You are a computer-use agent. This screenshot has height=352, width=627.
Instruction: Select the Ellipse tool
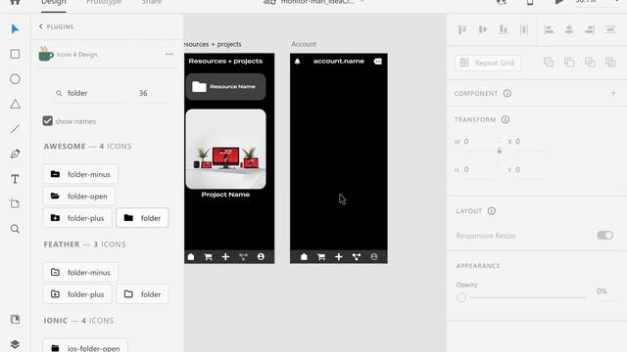(x=16, y=79)
